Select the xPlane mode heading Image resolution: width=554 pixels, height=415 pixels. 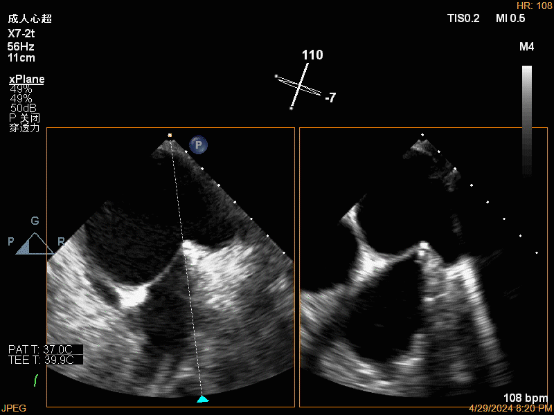(26, 80)
